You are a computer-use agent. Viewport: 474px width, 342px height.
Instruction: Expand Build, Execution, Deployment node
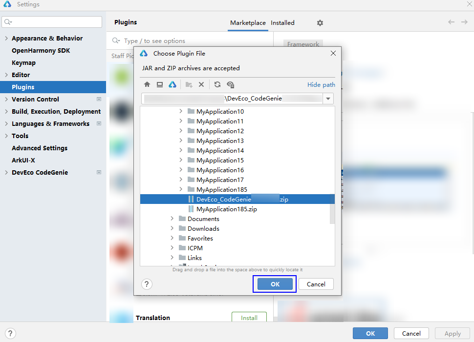pos(6,111)
